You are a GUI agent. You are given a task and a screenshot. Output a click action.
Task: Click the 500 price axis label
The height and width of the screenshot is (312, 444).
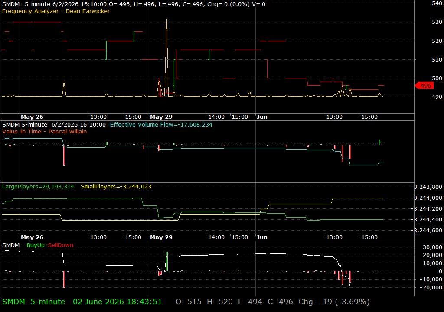pos(437,78)
